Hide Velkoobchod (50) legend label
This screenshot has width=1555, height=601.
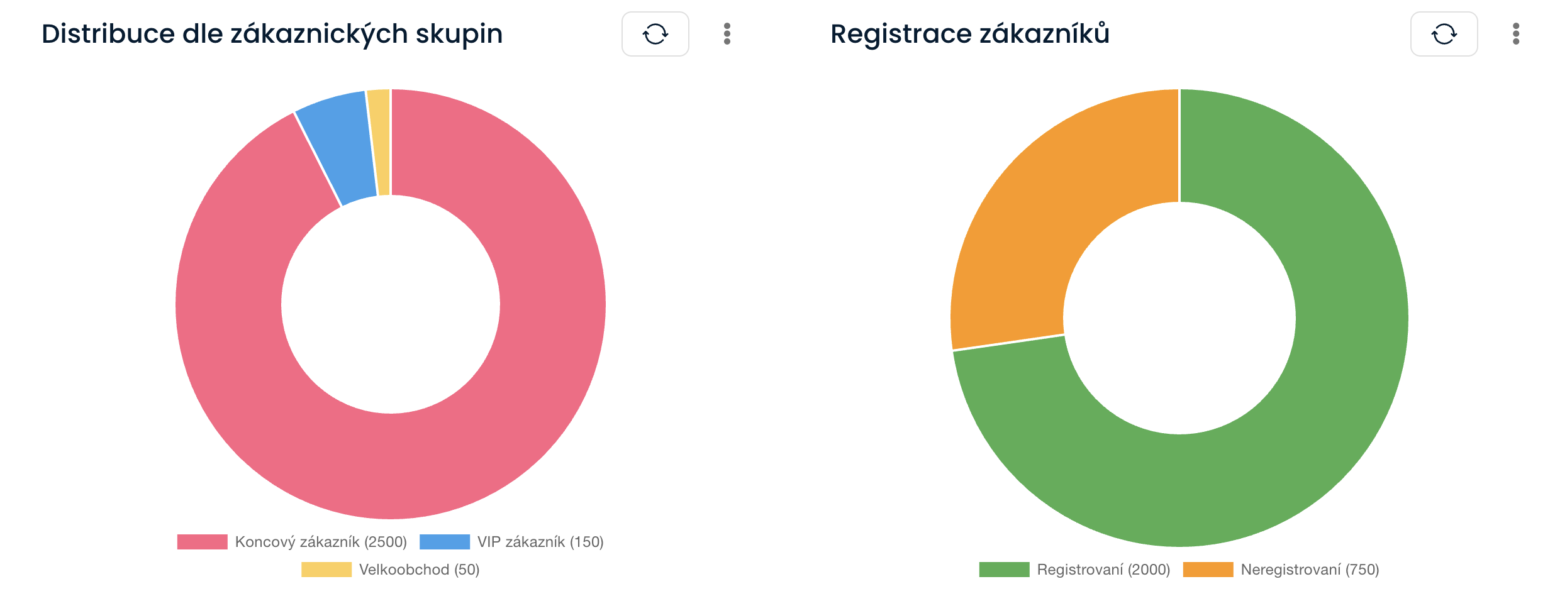click(419, 570)
